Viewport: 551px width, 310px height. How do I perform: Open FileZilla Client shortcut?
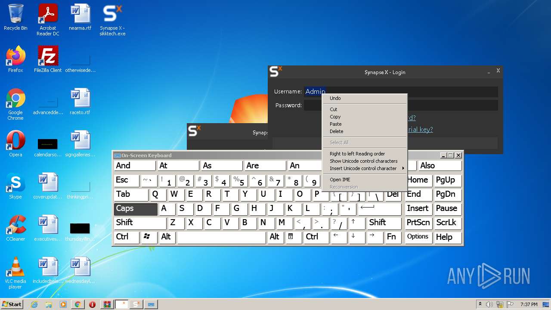pos(48,59)
